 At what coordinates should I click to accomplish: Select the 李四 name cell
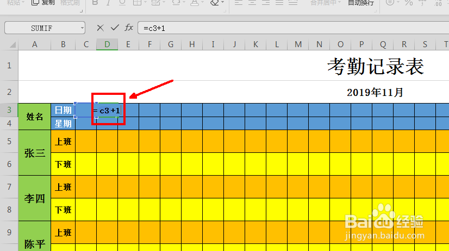(35, 198)
